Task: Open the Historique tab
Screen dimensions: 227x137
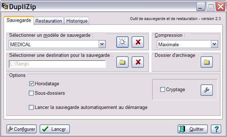Action: point(77,21)
